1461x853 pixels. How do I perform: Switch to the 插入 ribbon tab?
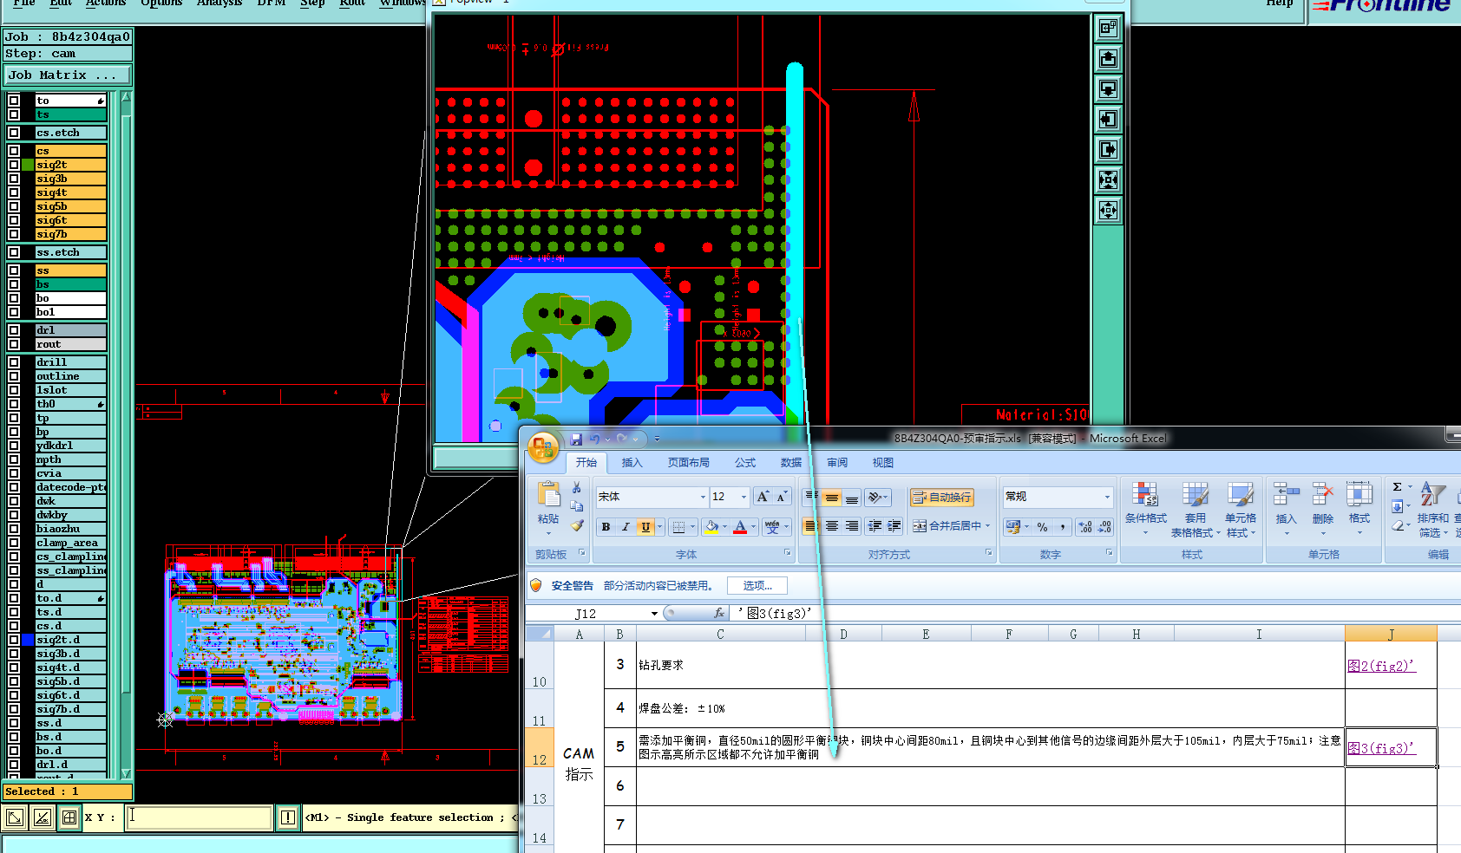632,463
